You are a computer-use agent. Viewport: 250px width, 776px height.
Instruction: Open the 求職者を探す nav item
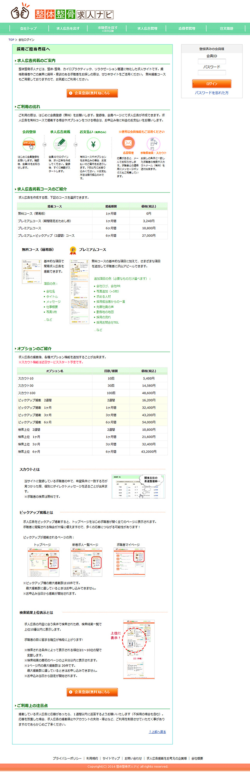pos(107,28)
